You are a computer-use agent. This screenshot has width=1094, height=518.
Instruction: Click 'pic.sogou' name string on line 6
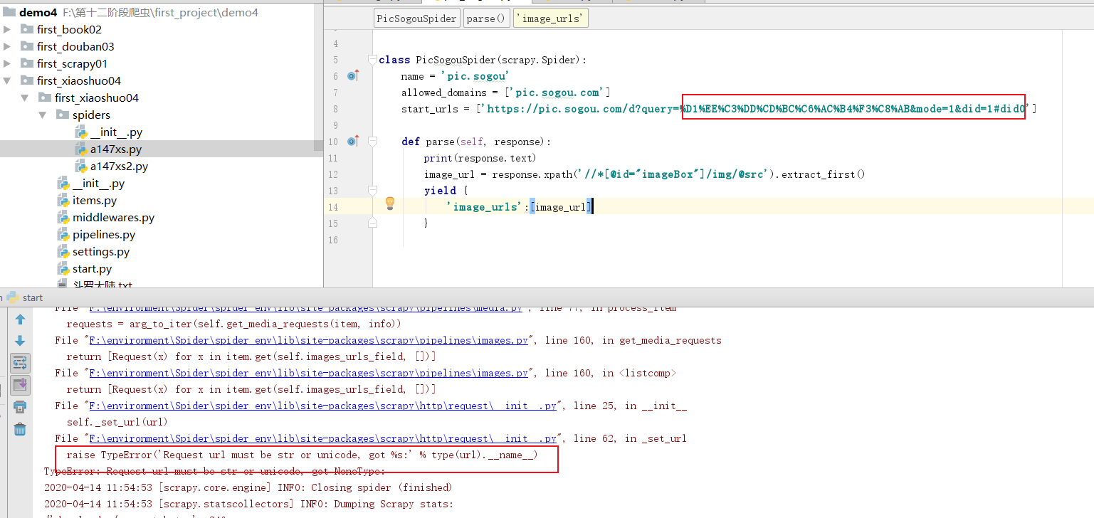[475, 75]
